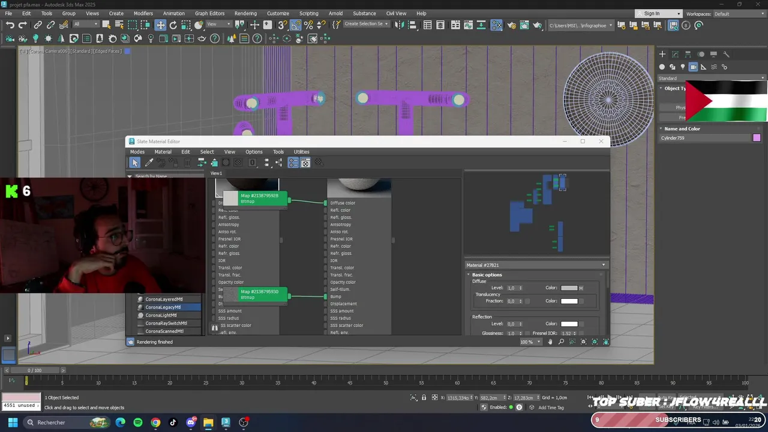Screen dimensions: 768x432
Task: Pick Material from Object eyedropper in Slate
Action: [x=149, y=163]
